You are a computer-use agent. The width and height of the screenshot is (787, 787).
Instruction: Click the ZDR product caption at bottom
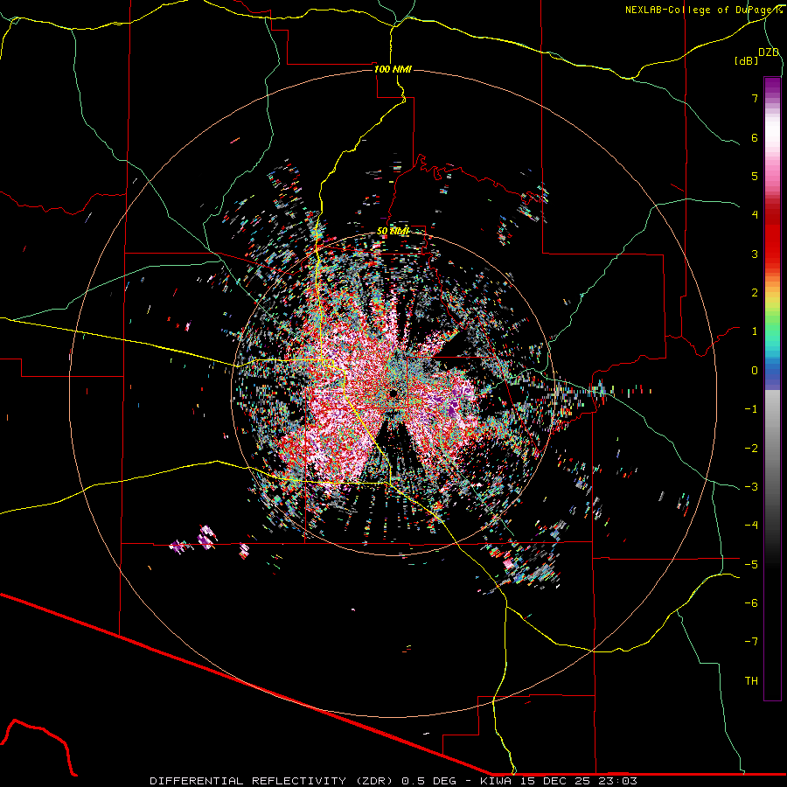point(393,781)
